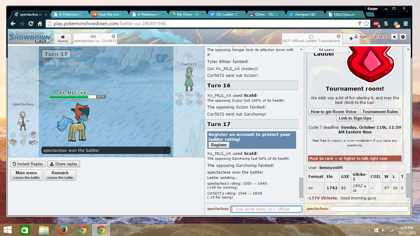Screen dimensions: 420x236
Task: Open the Adblock Plus extension icon
Action: (376, 24)
